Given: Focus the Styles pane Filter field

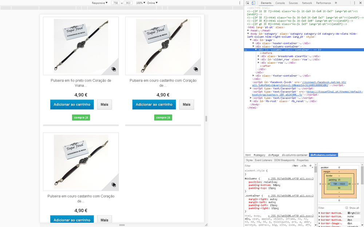Looking at the screenshot, I should 267,166.
